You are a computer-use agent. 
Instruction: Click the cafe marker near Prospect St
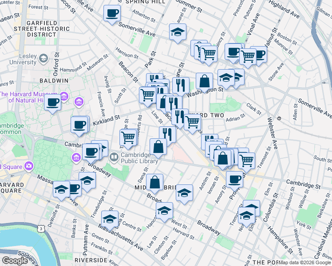coord(234,180)
